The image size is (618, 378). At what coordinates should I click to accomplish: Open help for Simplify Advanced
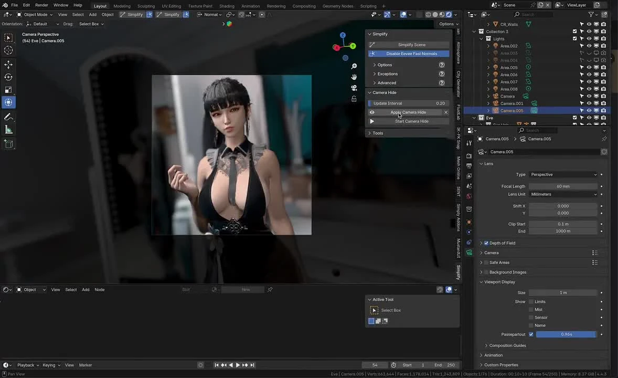(x=442, y=83)
